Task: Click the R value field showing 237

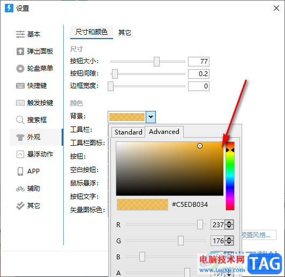Action: (217, 225)
